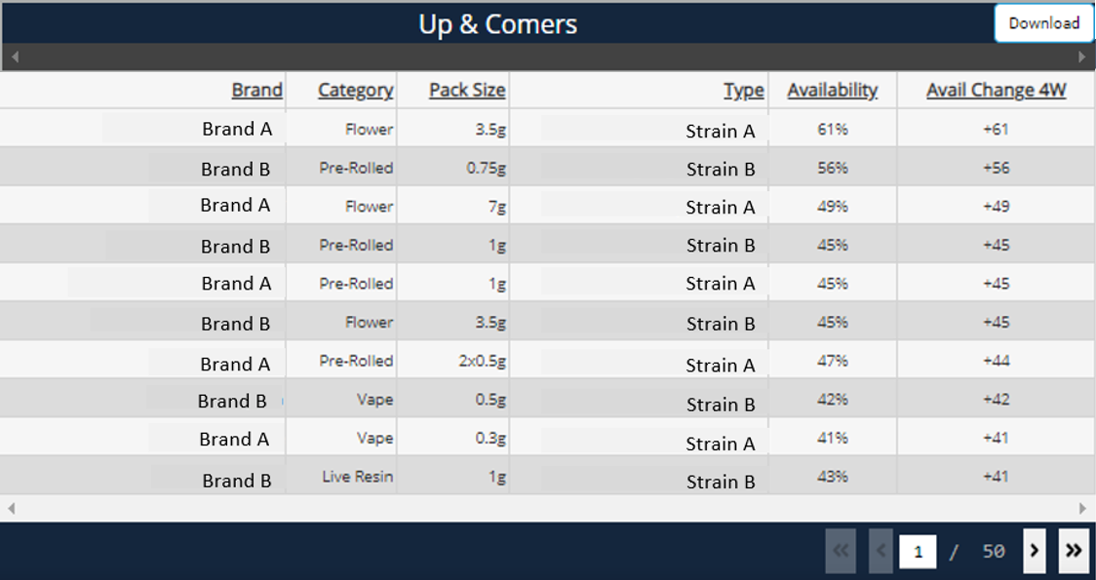Sort by Category column header

[355, 91]
